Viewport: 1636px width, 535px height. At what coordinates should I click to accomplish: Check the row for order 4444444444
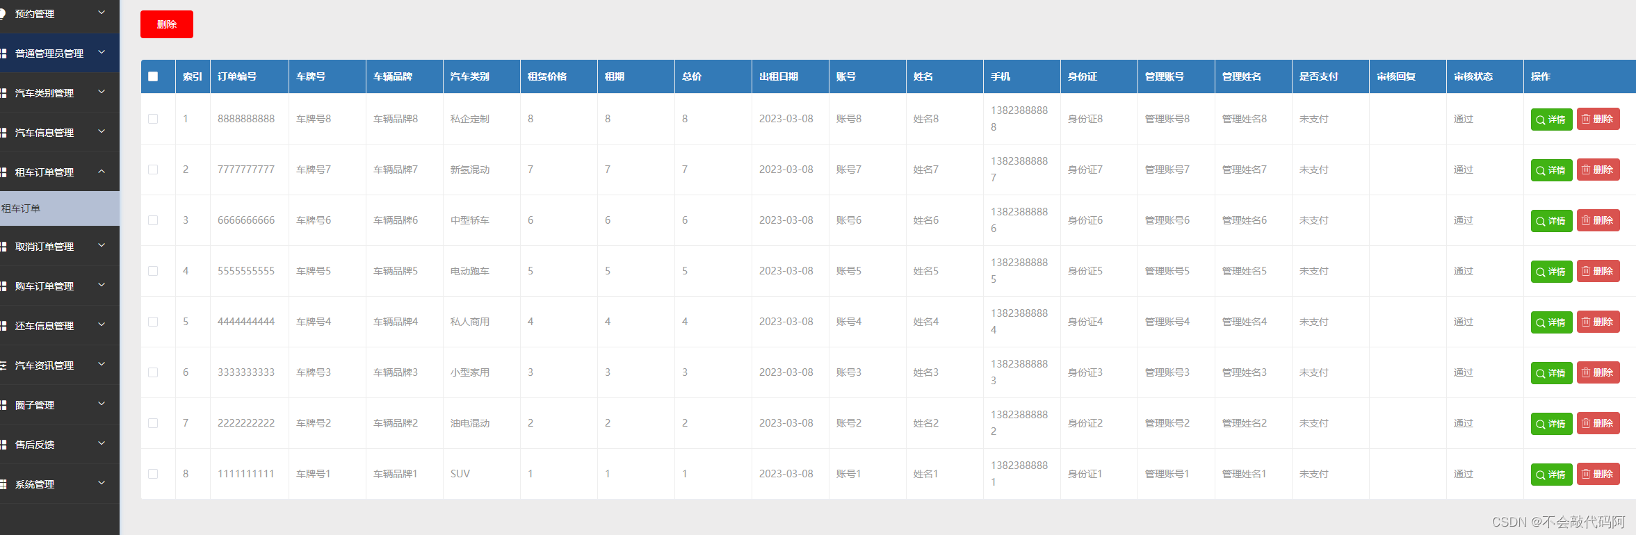tap(153, 322)
